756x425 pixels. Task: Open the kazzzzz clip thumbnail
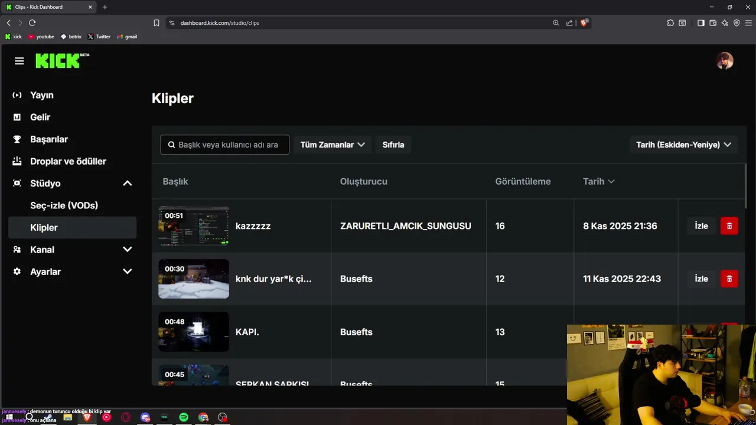tap(194, 226)
